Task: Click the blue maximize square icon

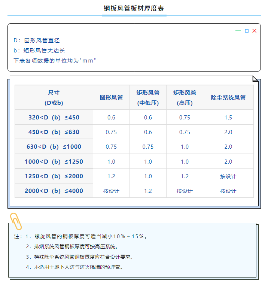Action: (x=247, y=31)
